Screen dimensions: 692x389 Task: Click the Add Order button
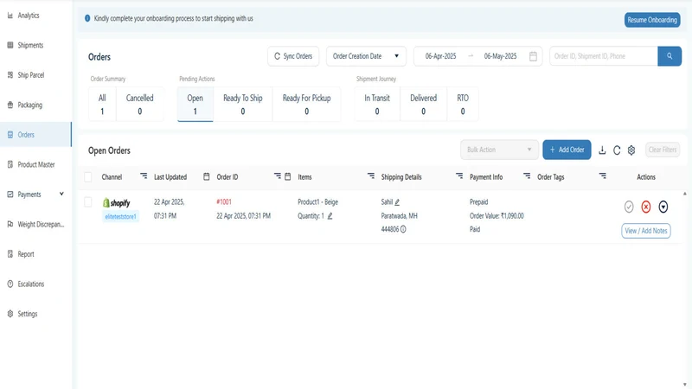pyautogui.click(x=567, y=150)
